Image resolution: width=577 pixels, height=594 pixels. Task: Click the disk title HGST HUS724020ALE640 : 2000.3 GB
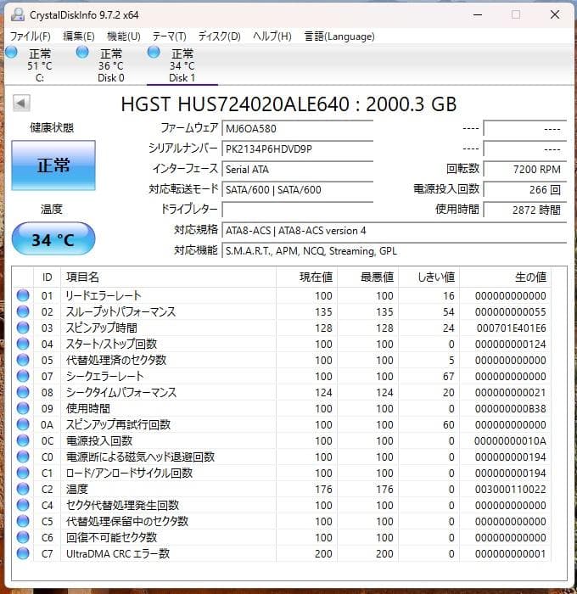click(x=288, y=104)
